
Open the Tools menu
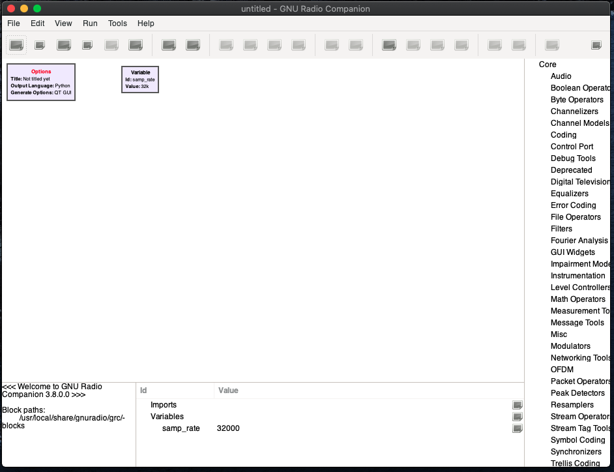pyautogui.click(x=117, y=23)
